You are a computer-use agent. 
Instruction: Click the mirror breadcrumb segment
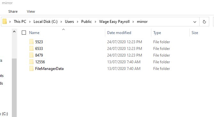142,22
